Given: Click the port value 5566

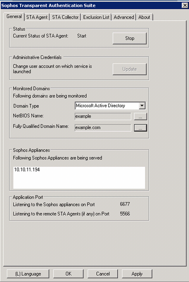Looking at the screenshot, I should coord(125,214).
